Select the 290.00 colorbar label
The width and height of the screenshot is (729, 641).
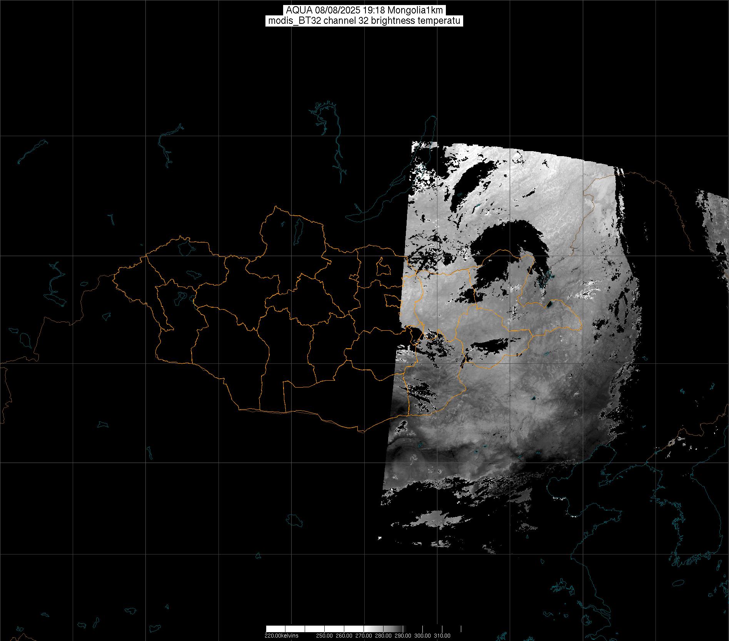pos(403,636)
